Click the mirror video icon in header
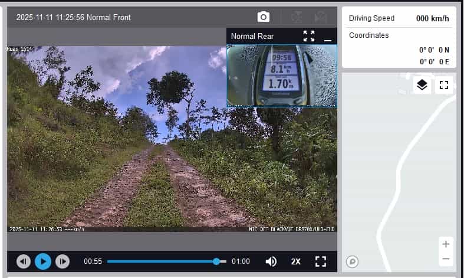Screen dimensions: 464x278 click(321, 17)
